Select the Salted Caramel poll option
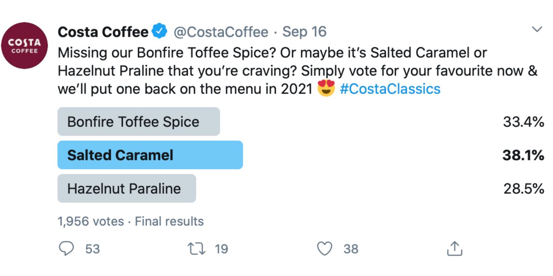 (150, 155)
